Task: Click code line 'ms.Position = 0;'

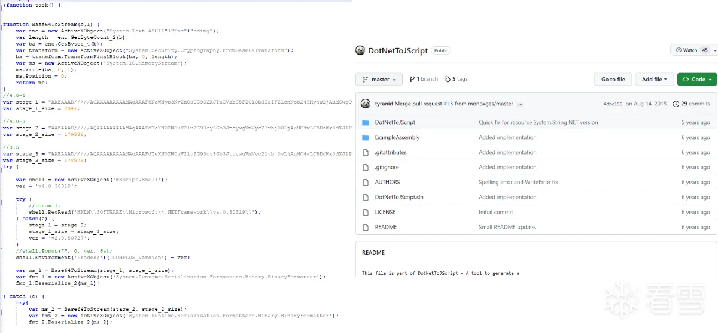Action: pos(41,76)
